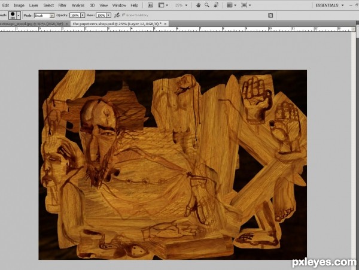Open the Select menu
The width and height of the screenshot is (359, 270).
pyautogui.click(x=48, y=5)
